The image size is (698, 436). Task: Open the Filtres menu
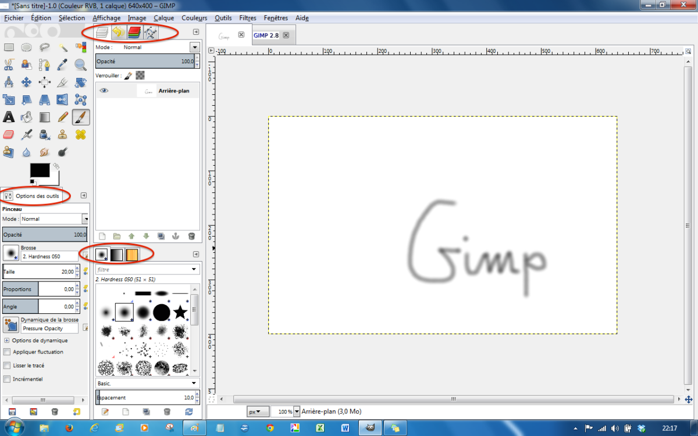(x=247, y=18)
